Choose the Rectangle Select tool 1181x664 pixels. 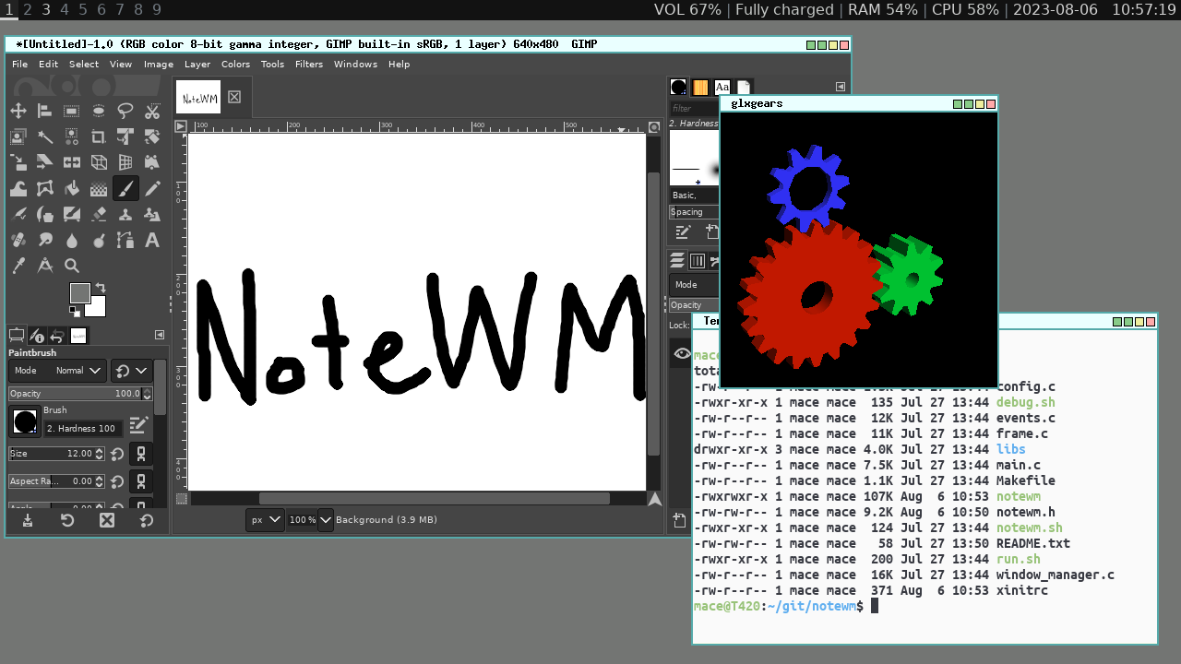click(x=71, y=111)
